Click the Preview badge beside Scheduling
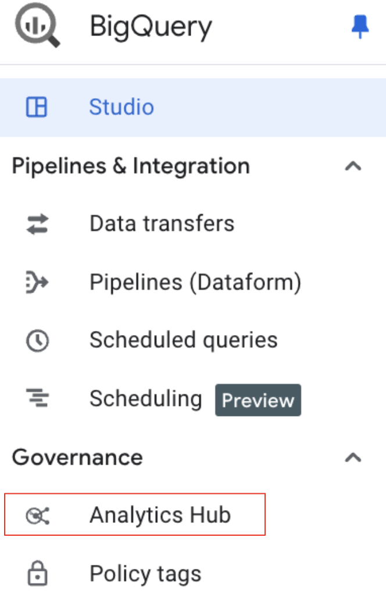Image resolution: width=386 pixels, height=598 pixels. pyautogui.click(x=258, y=400)
